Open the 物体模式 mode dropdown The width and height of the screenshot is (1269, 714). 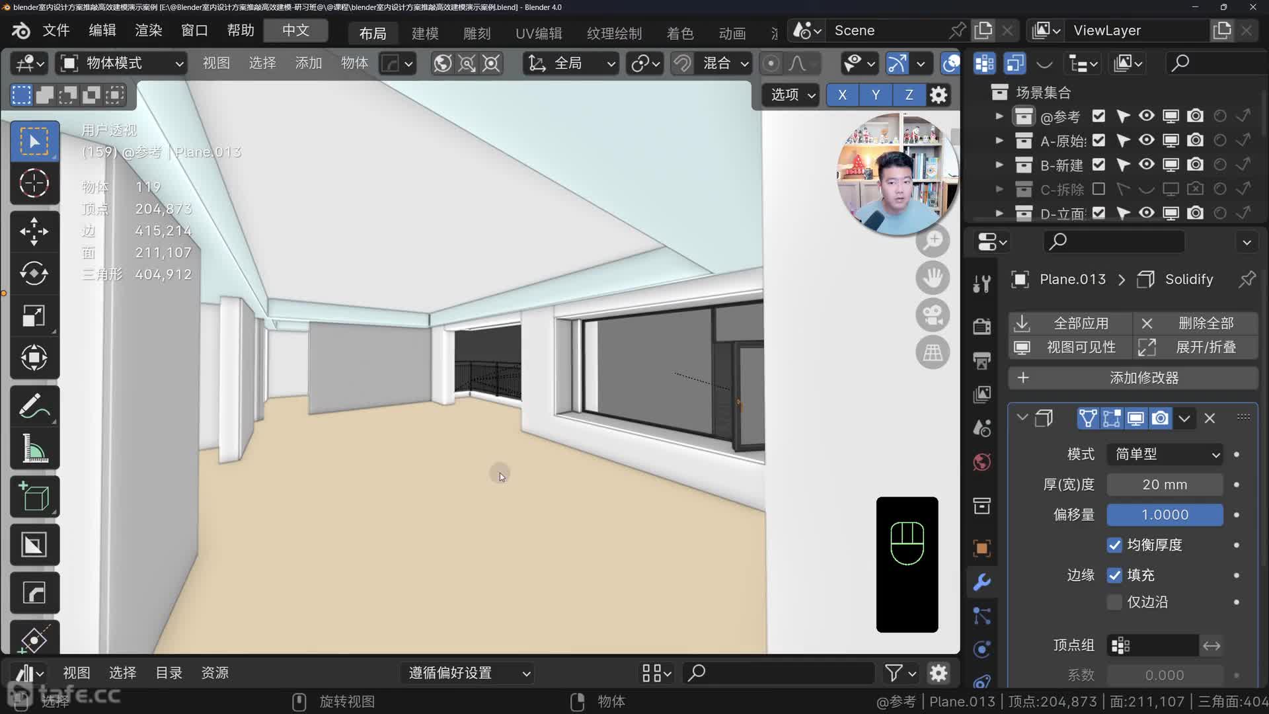122,63
